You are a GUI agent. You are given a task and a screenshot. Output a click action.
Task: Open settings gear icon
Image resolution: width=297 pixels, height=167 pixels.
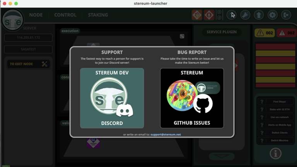[x=272, y=15]
